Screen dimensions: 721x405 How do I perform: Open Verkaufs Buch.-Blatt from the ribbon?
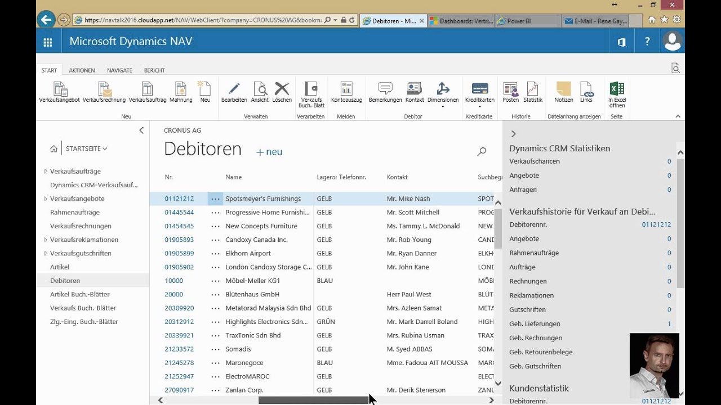311,94
